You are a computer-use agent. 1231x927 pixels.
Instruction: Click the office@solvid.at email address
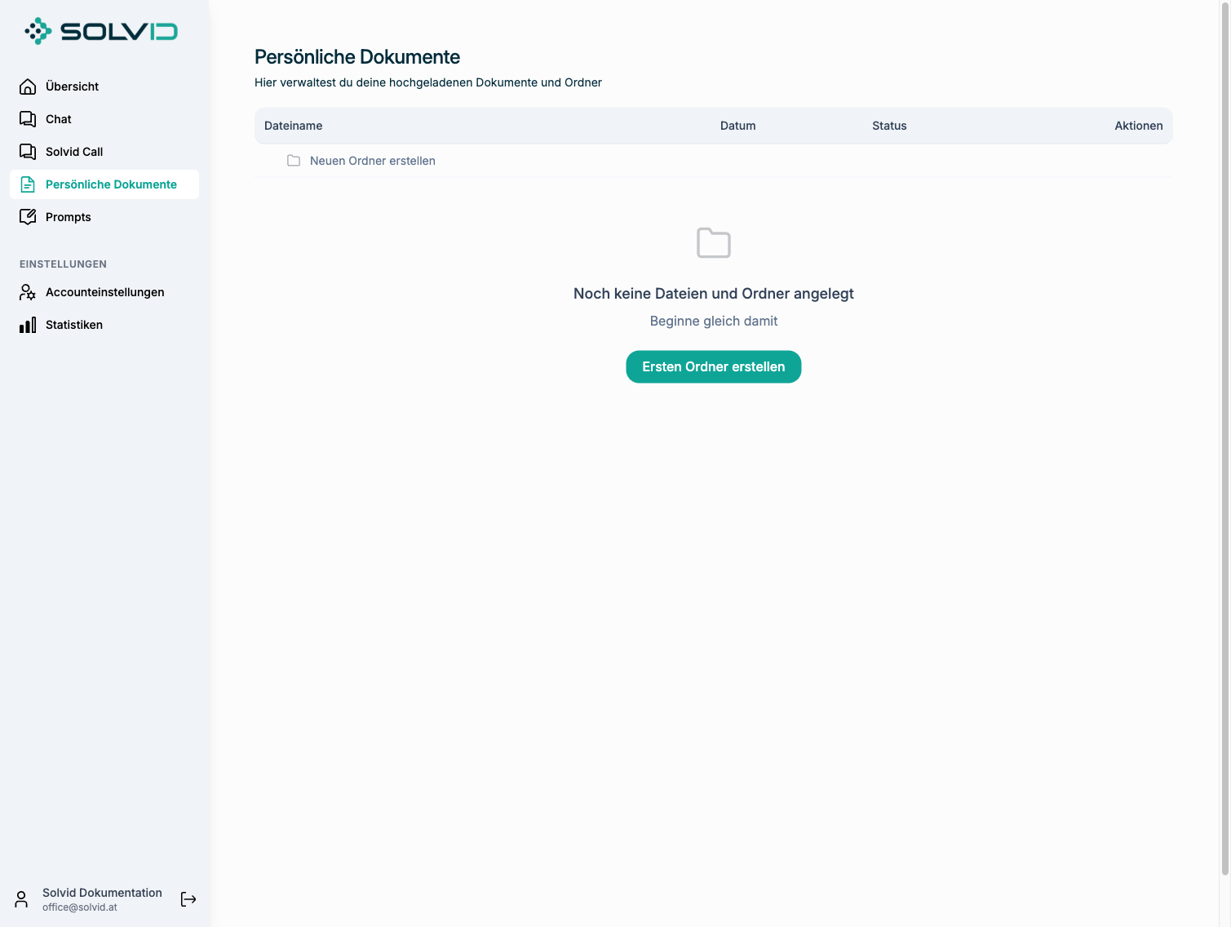coord(80,907)
